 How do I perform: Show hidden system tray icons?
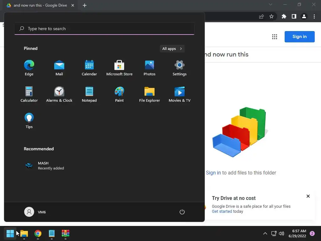[x=265, y=233]
